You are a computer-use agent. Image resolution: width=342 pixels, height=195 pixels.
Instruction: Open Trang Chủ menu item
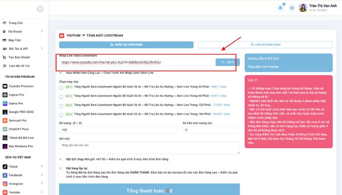pyautogui.click(x=16, y=23)
